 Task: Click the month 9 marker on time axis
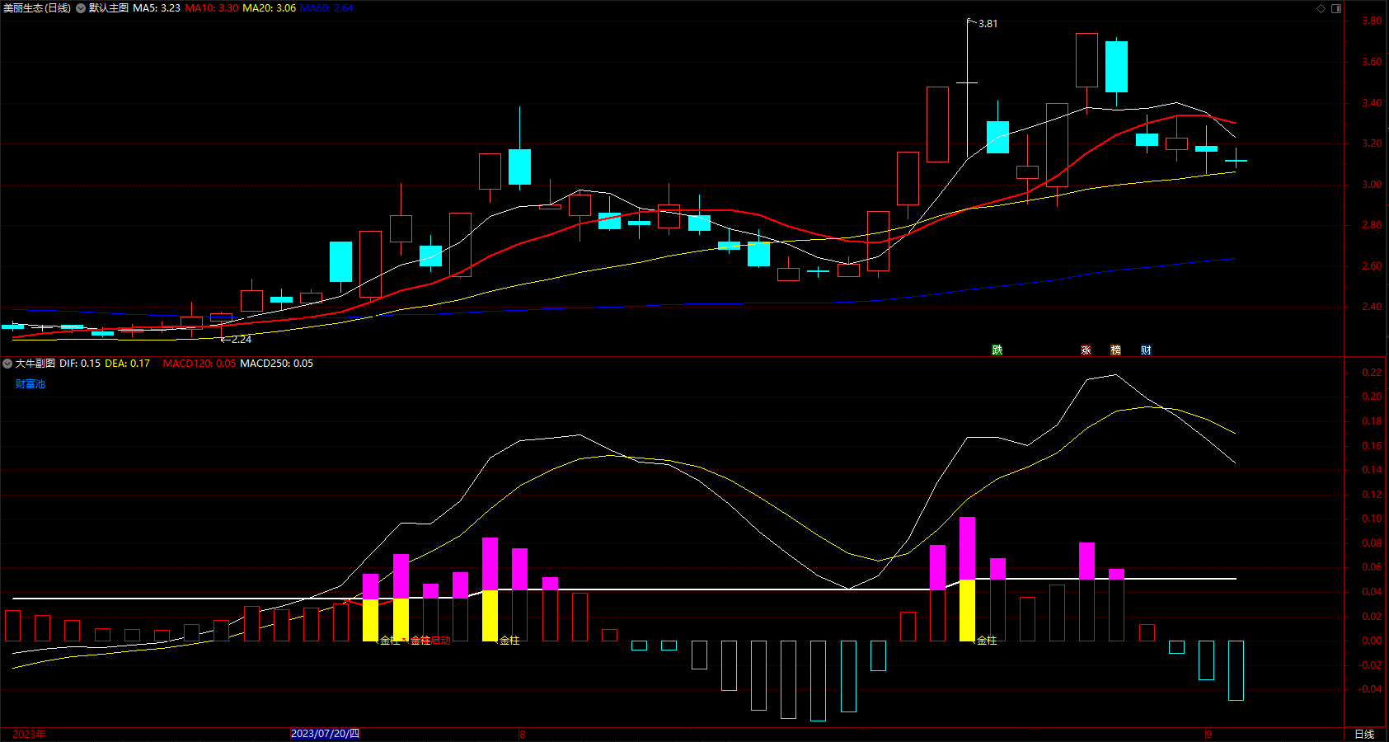(1208, 734)
